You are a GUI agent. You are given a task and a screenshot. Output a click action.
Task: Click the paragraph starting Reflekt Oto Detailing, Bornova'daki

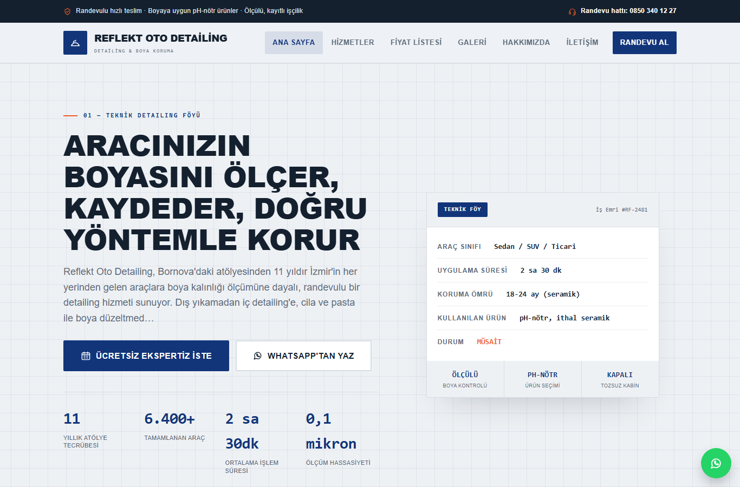pos(212,295)
